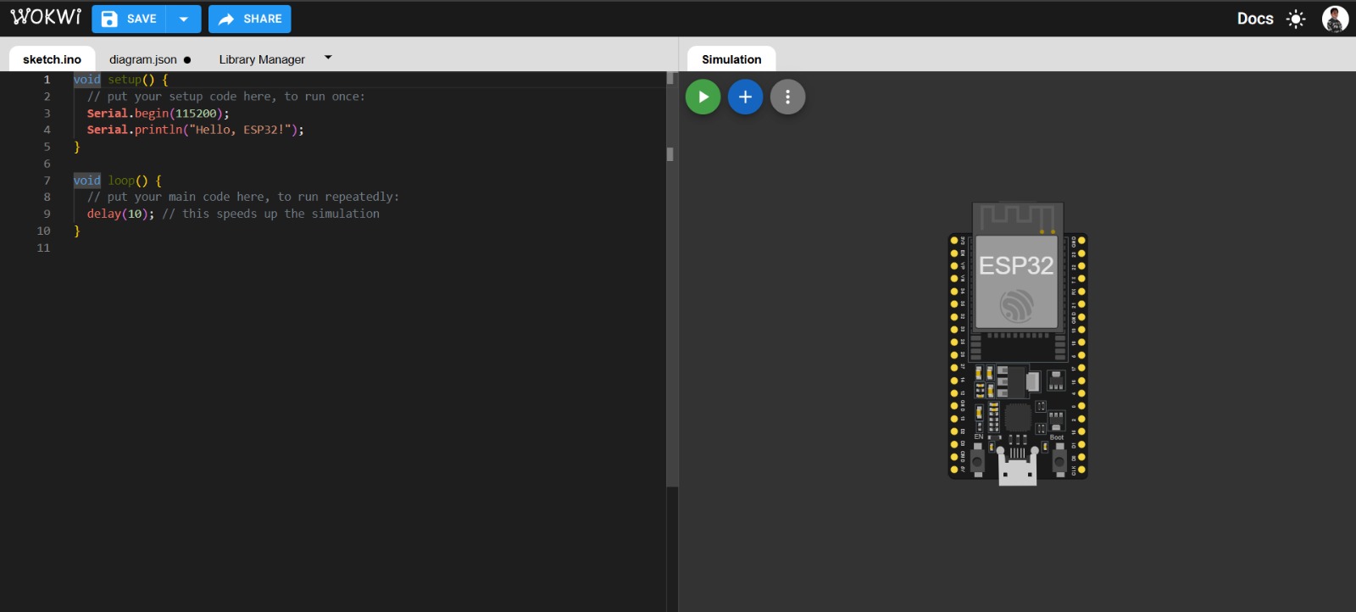Click the 'void setup() {' line
This screenshot has height=612, width=1356.
(x=120, y=80)
